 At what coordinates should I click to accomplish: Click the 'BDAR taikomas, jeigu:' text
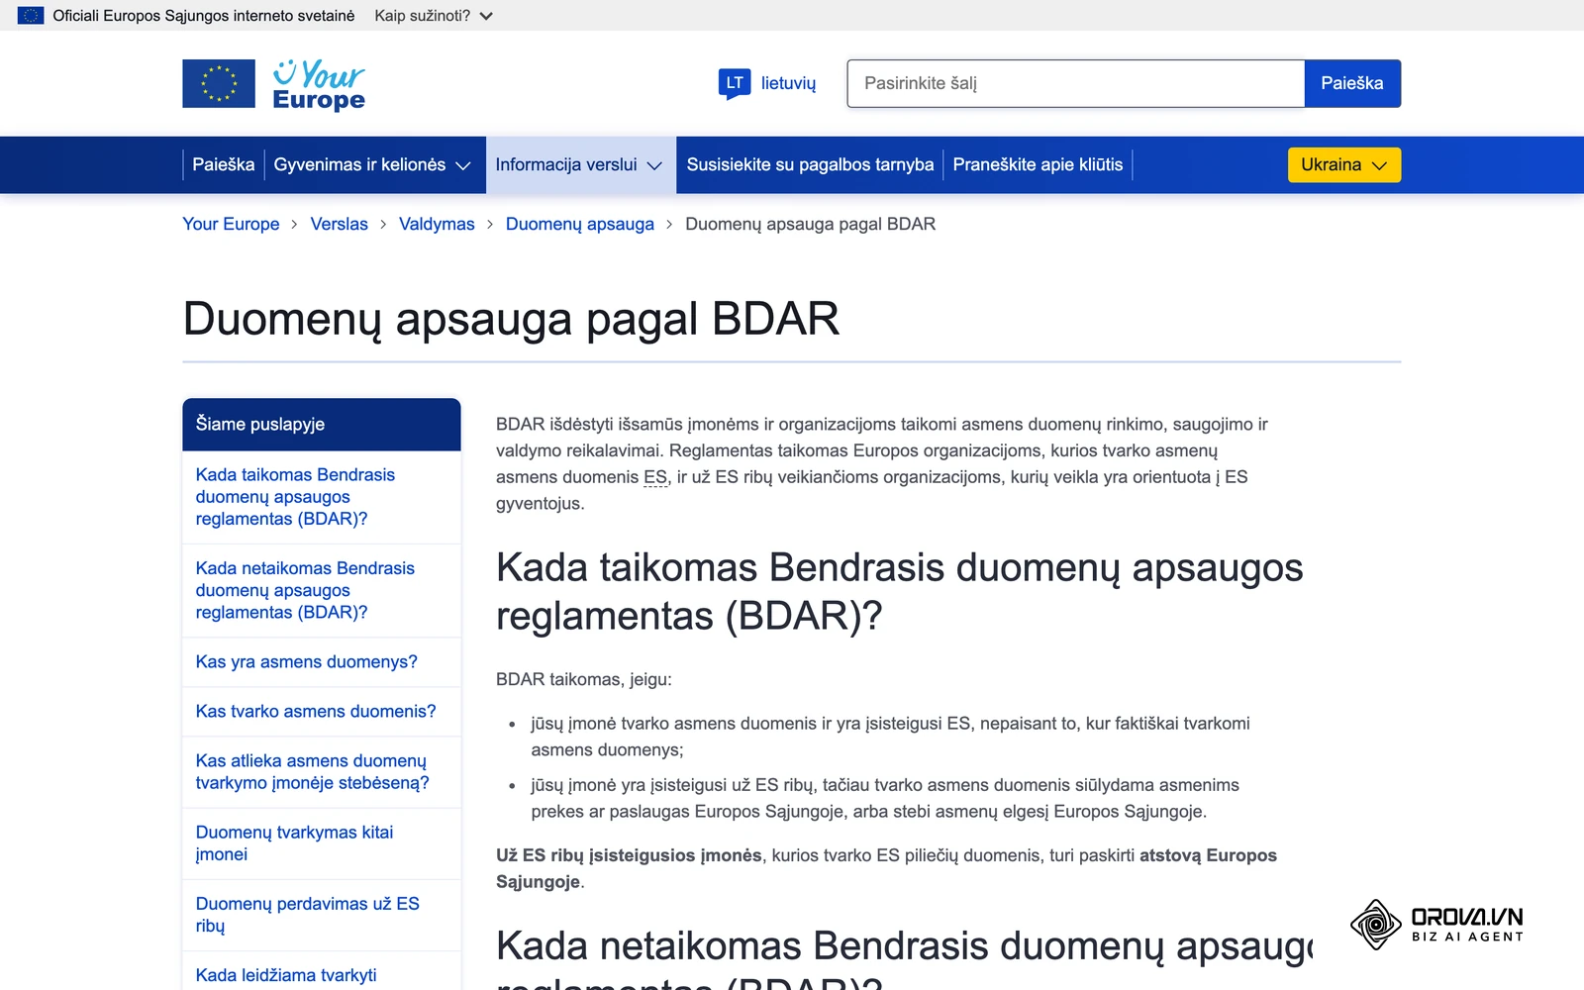(x=584, y=679)
